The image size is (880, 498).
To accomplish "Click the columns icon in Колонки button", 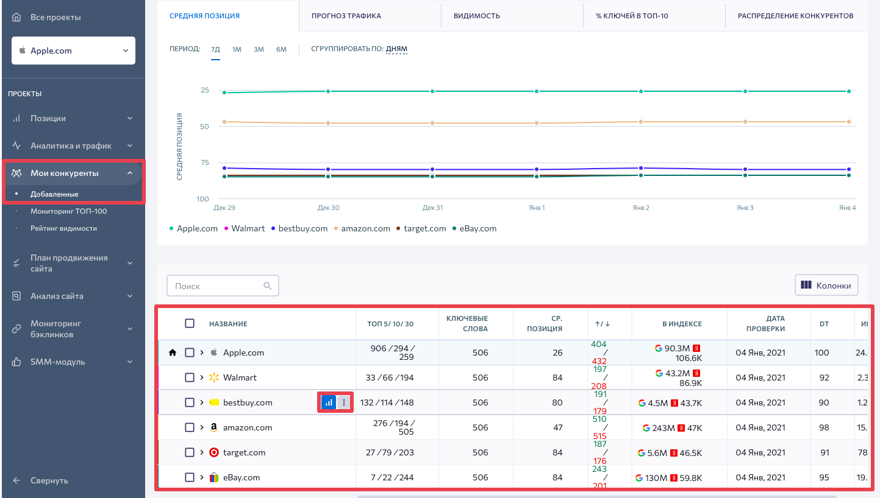I will click(806, 285).
